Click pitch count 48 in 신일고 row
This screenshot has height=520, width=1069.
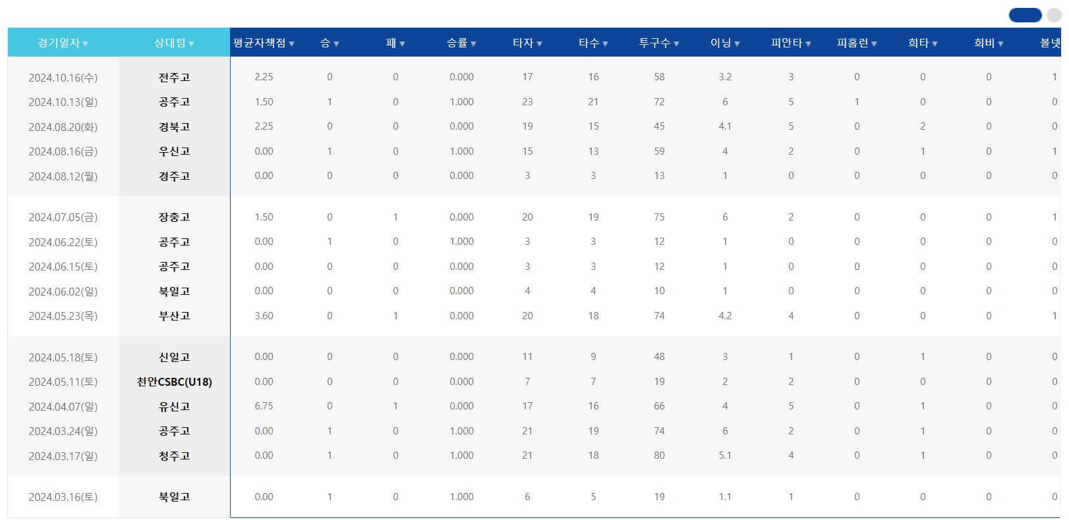coord(659,357)
